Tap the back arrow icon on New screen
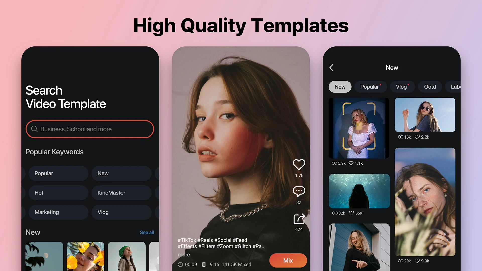The height and width of the screenshot is (271, 482). [332, 67]
